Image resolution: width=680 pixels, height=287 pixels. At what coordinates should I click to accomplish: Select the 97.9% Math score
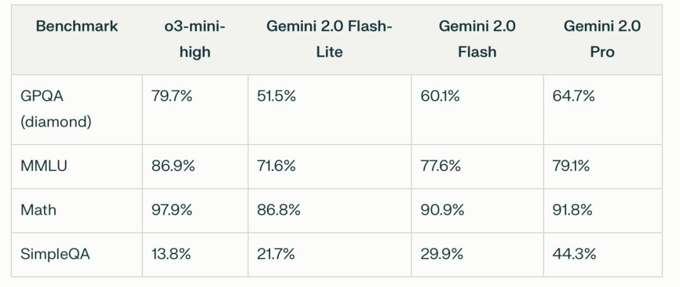[x=172, y=210]
